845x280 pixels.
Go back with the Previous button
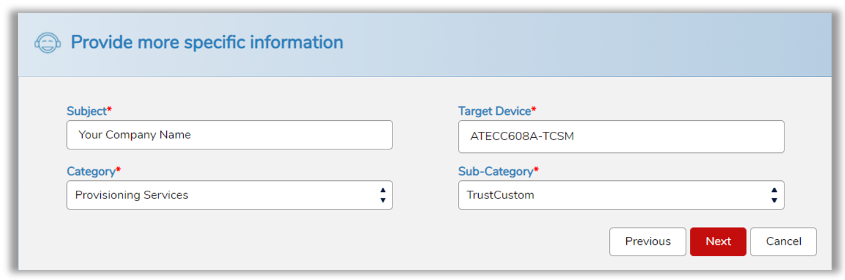[x=647, y=242]
